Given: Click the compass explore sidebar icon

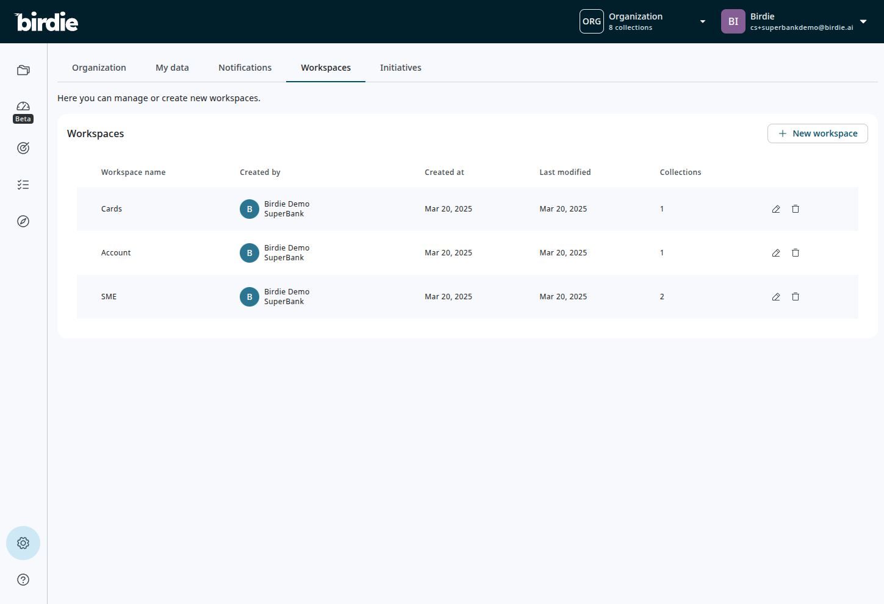Looking at the screenshot, I should point(23,221).
